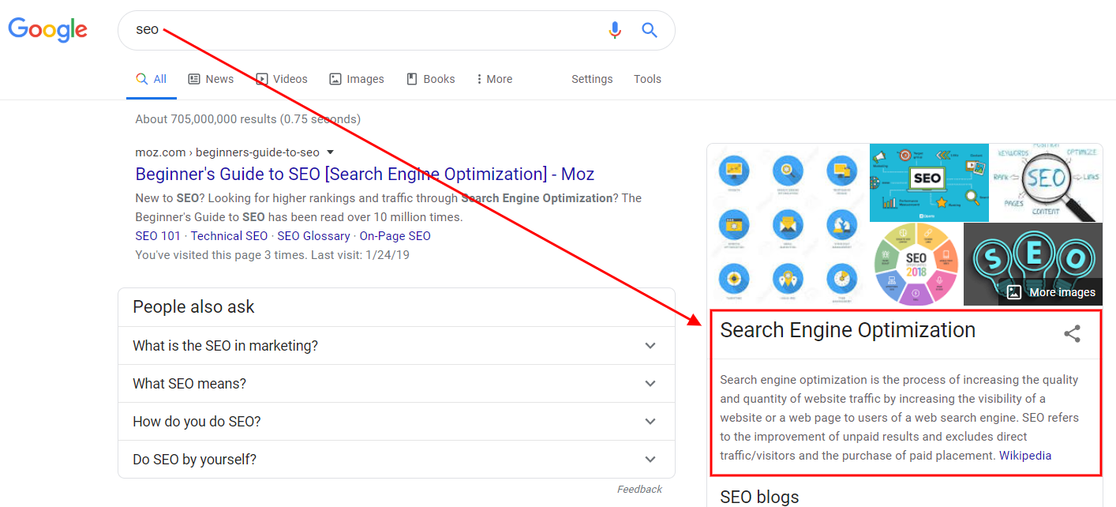
Task: Open More images in the knowledge panel
Action: pos(1051,292)
